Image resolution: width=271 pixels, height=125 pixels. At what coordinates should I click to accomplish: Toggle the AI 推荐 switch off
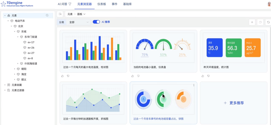tap(96, 22)
